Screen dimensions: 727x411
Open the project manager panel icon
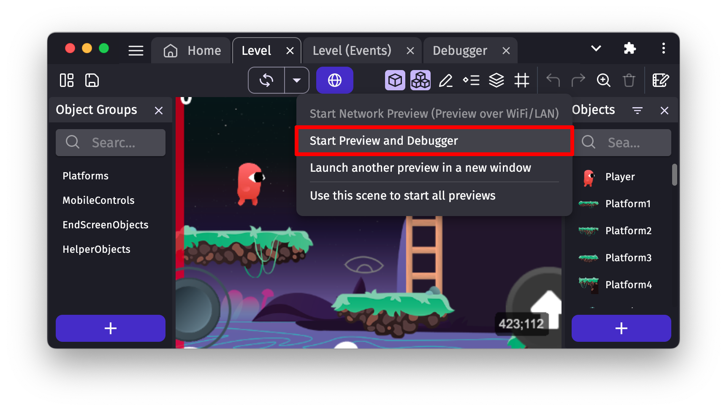pyautogui.click(x=67, y=80)
